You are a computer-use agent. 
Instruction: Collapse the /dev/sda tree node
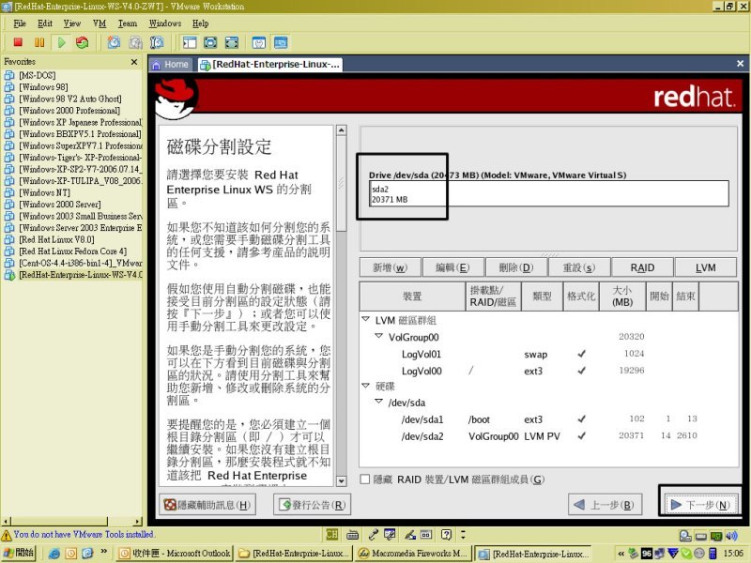379,402
